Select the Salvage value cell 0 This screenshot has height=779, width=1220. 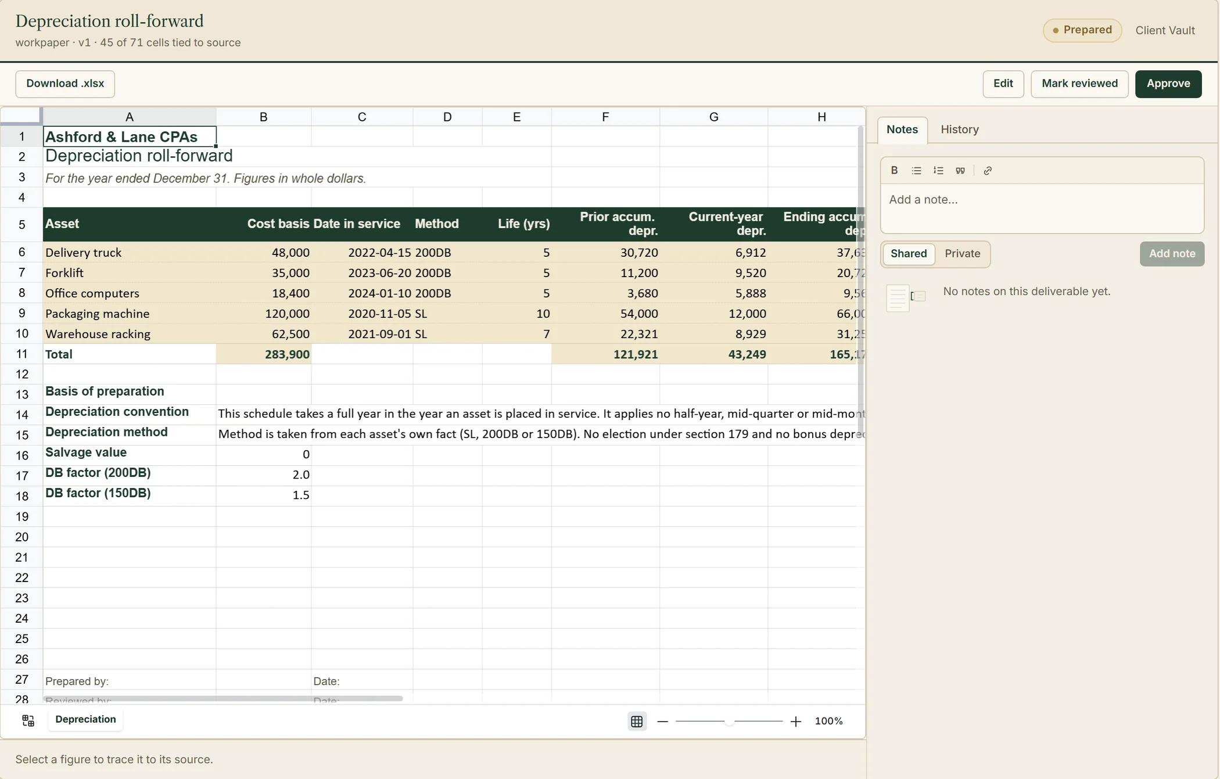(x=264, y=454)
